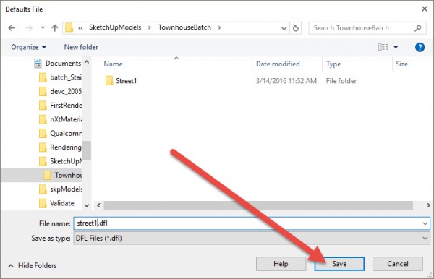This screenshot has width=434, height=279.
Task: Select the Street1 folder
Action: [x=126, y=81]
